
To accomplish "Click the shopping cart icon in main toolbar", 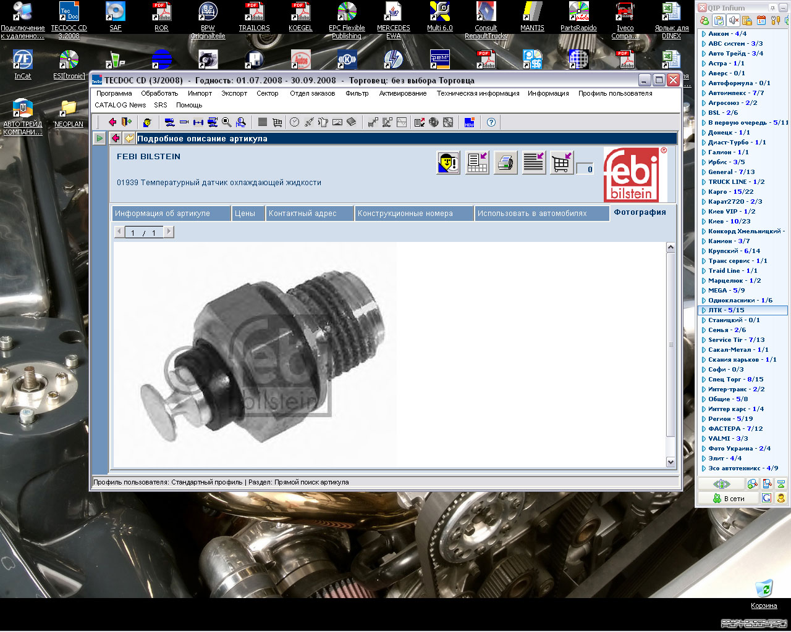I will 277,122.
